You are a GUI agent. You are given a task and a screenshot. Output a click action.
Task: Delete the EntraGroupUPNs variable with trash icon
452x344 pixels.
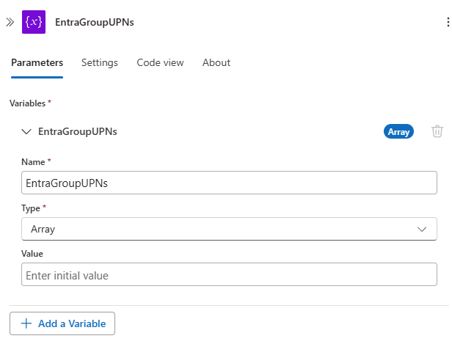click(437, 131)
